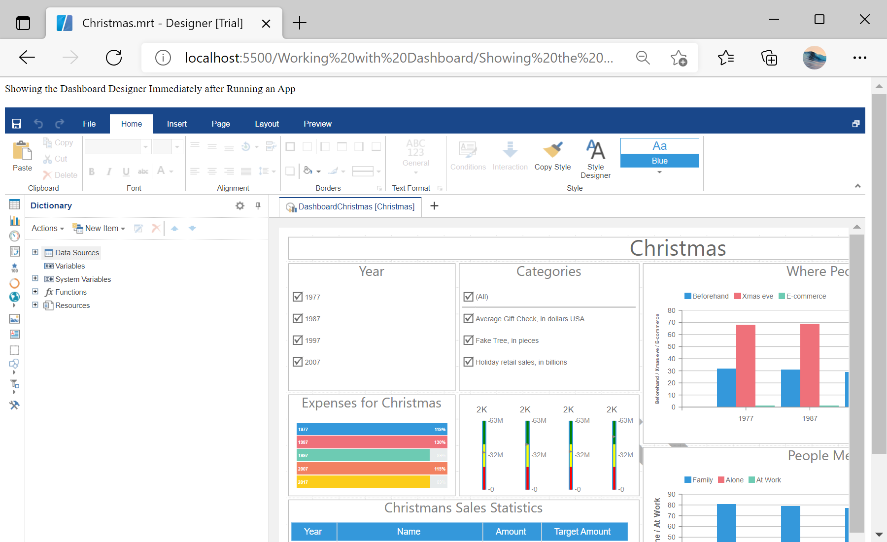
Task: Toggle the 2007 year checkbox
Action: (298, 362)
